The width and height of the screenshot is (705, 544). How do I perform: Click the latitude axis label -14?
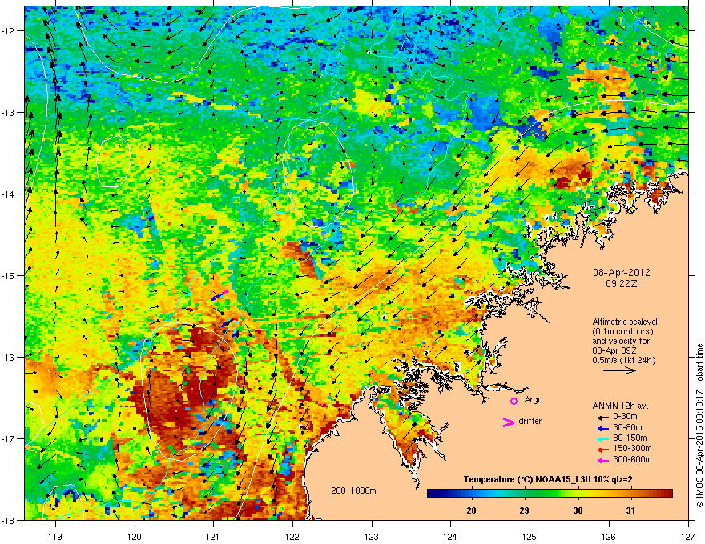9,194
